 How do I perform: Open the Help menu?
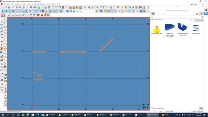(58, 4)
